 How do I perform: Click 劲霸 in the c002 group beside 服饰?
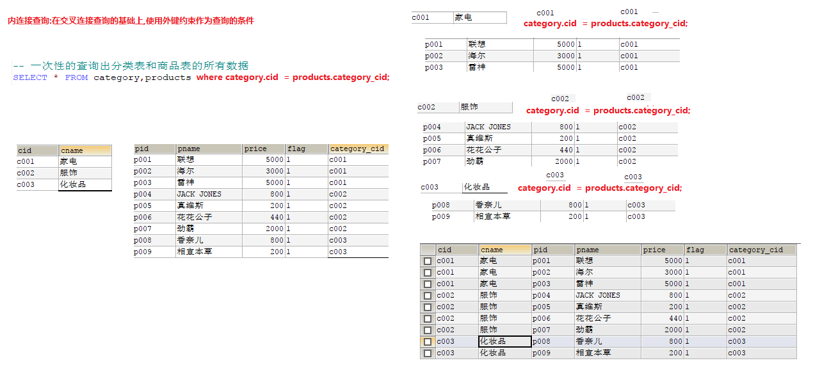pyautogui.click(x=474, y=161)
